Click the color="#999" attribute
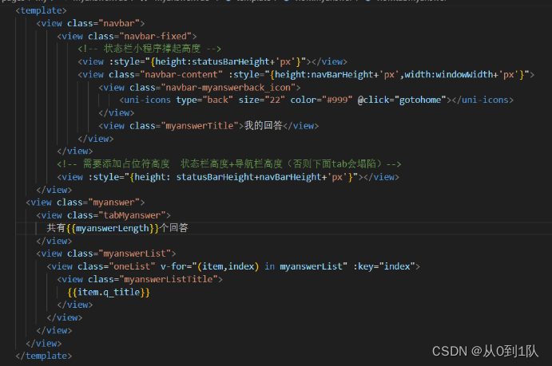Viewport: 552px width, 366px height. point(321,100)
